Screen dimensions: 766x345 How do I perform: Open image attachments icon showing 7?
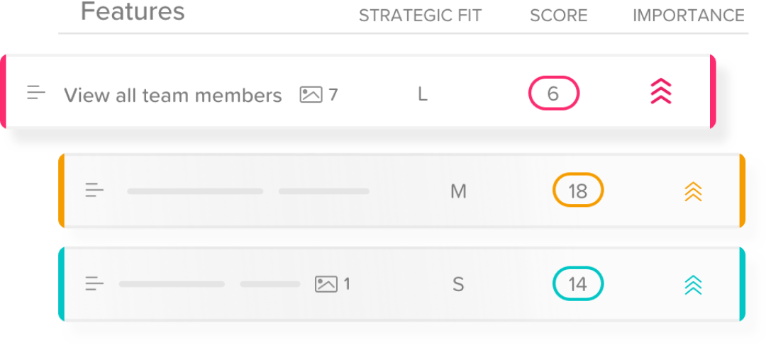pos(311,94)
